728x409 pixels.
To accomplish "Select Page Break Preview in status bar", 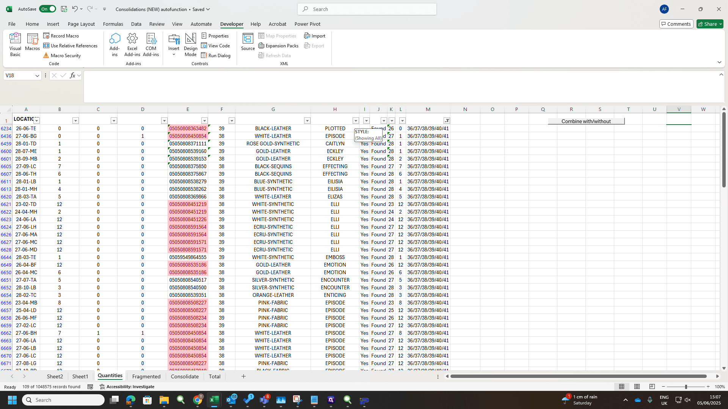I will tap(652, 387).
